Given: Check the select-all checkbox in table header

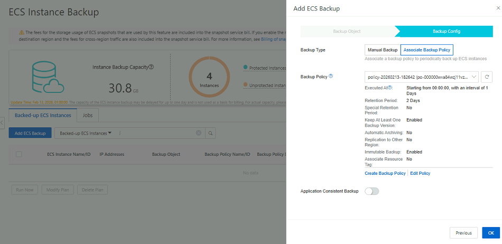Looking at the screenshot, I should [x=19, y=154].
